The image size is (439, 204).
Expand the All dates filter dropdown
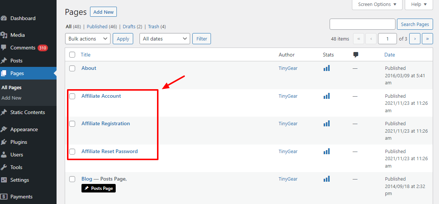tap(164, 39)
